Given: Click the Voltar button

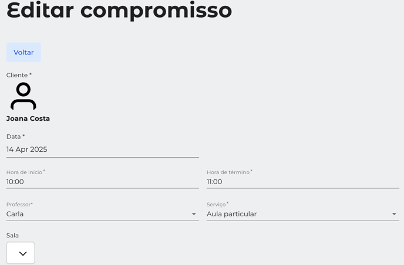Looking at the screenshot, I should coord(23,52).
